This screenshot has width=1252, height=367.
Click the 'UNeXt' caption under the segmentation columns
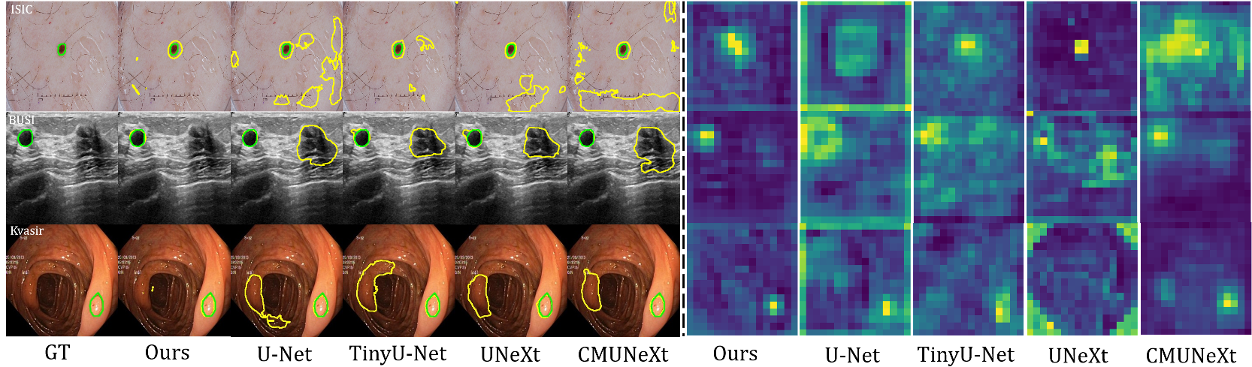(510, 354)
